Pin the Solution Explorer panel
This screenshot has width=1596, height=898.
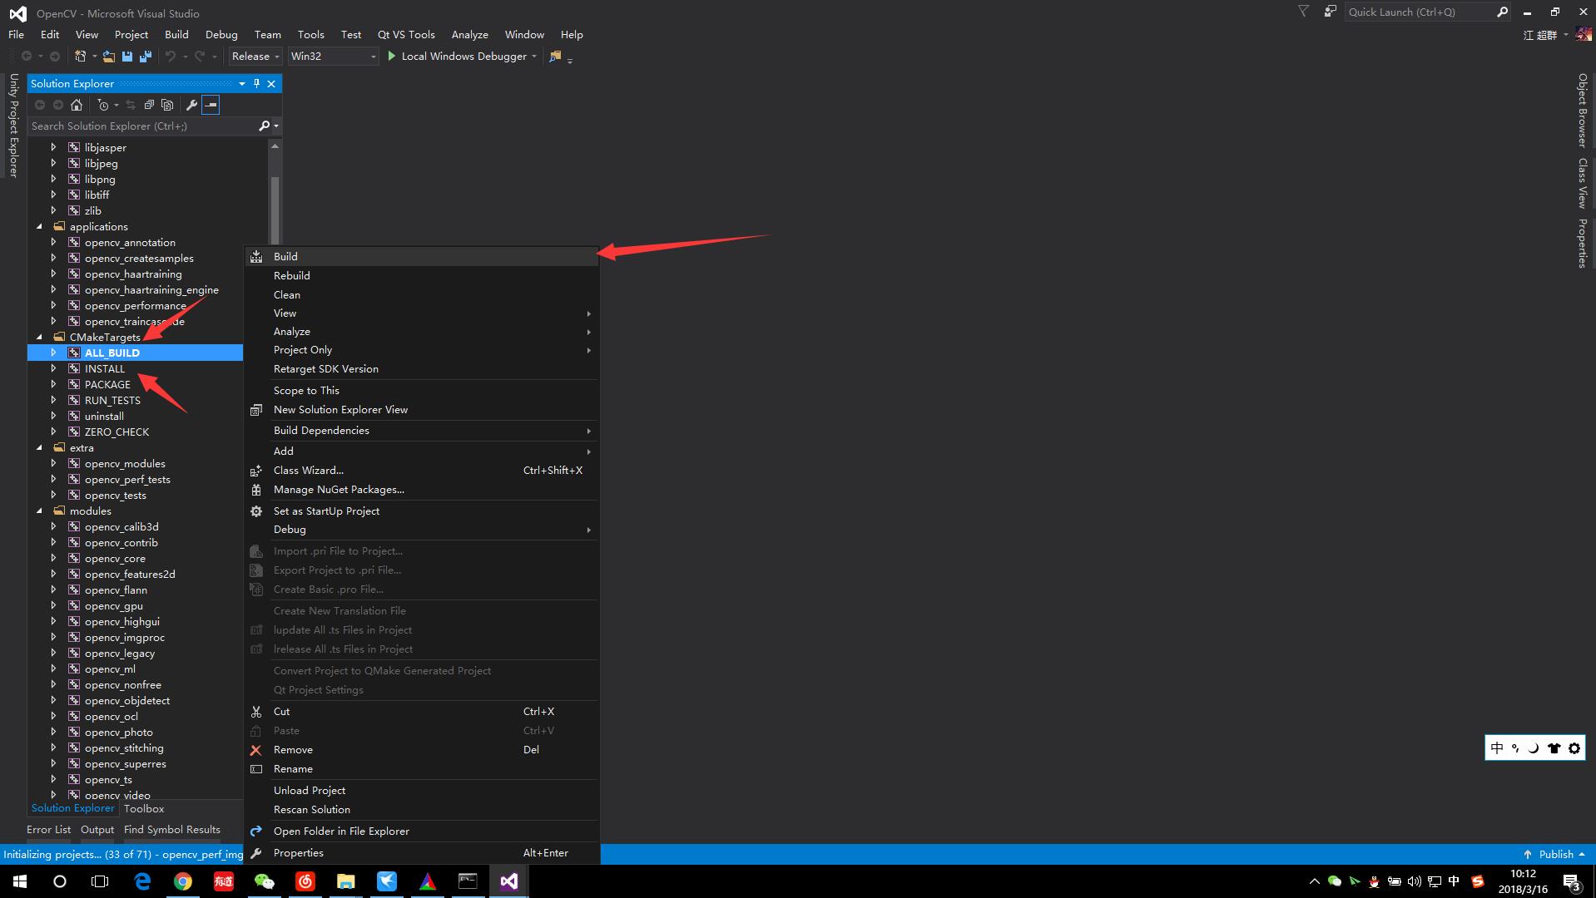tap(256, 83)
